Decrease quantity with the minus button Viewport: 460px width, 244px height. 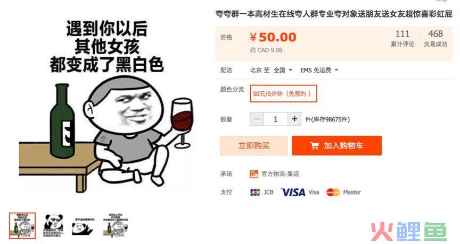click(257, 119)
